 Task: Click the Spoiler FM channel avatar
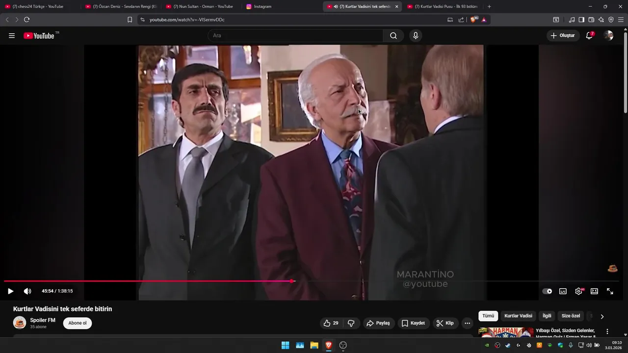[20, 323]
